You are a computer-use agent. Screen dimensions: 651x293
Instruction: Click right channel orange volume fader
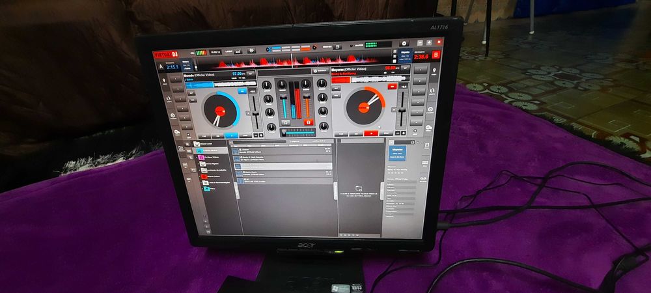tap(307, 98)
